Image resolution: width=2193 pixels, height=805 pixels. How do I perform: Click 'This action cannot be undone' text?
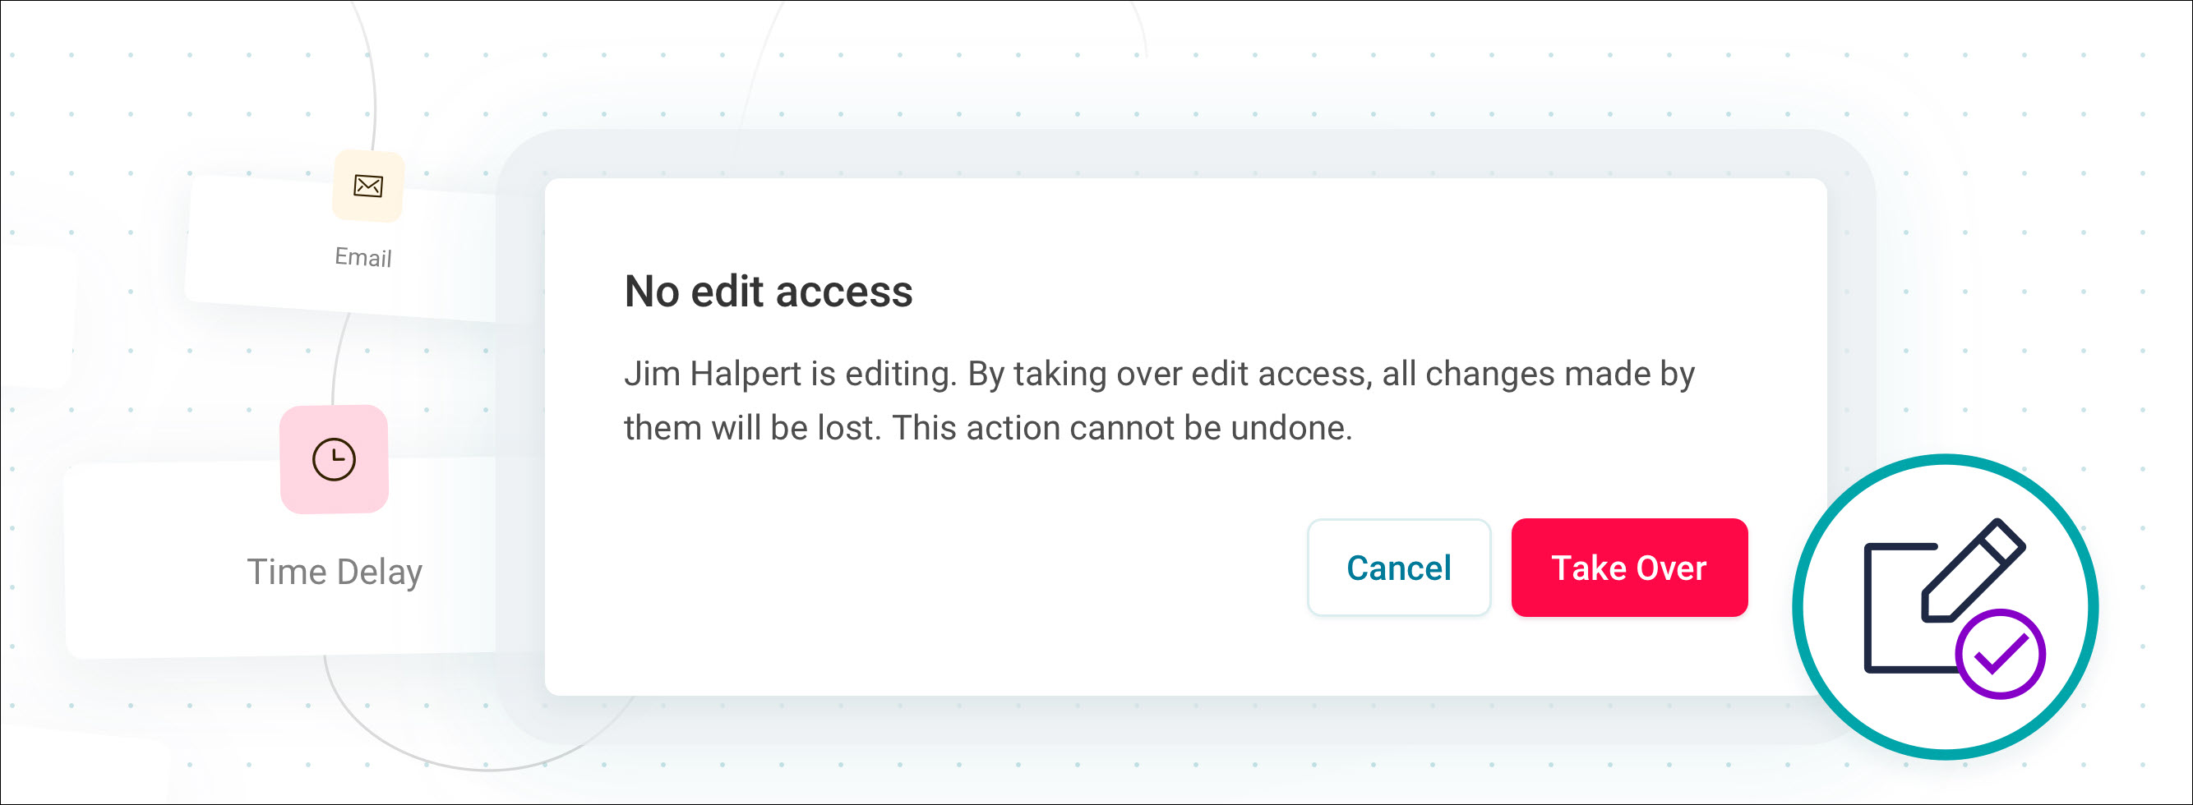pyautogui.click(x=1122, y=428)
